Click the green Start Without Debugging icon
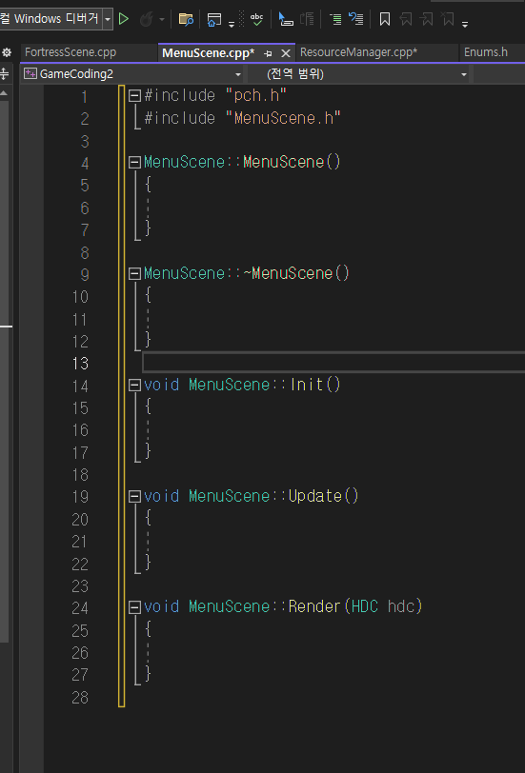 (x=124, y=19)
